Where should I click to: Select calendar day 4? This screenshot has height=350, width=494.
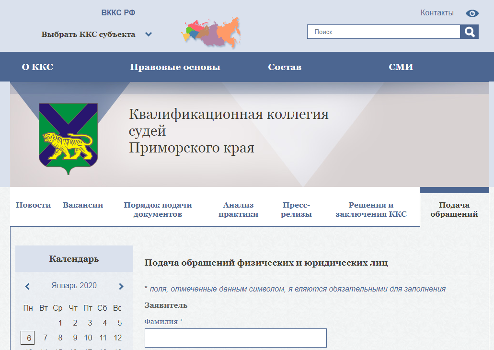[x=104, y=323]
